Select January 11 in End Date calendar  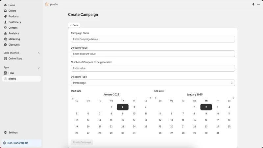pyautogui.click(x=229, y=113)
